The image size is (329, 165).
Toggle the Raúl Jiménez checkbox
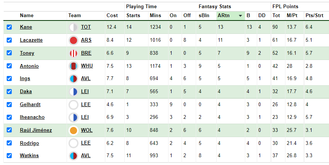tap(9, 130)
